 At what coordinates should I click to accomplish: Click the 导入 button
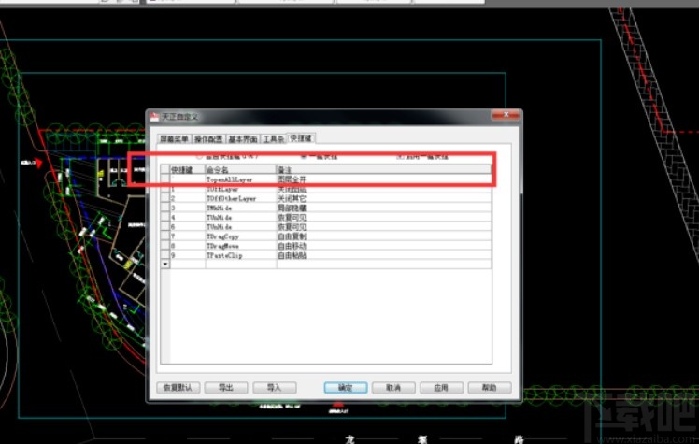coord(274,387)
